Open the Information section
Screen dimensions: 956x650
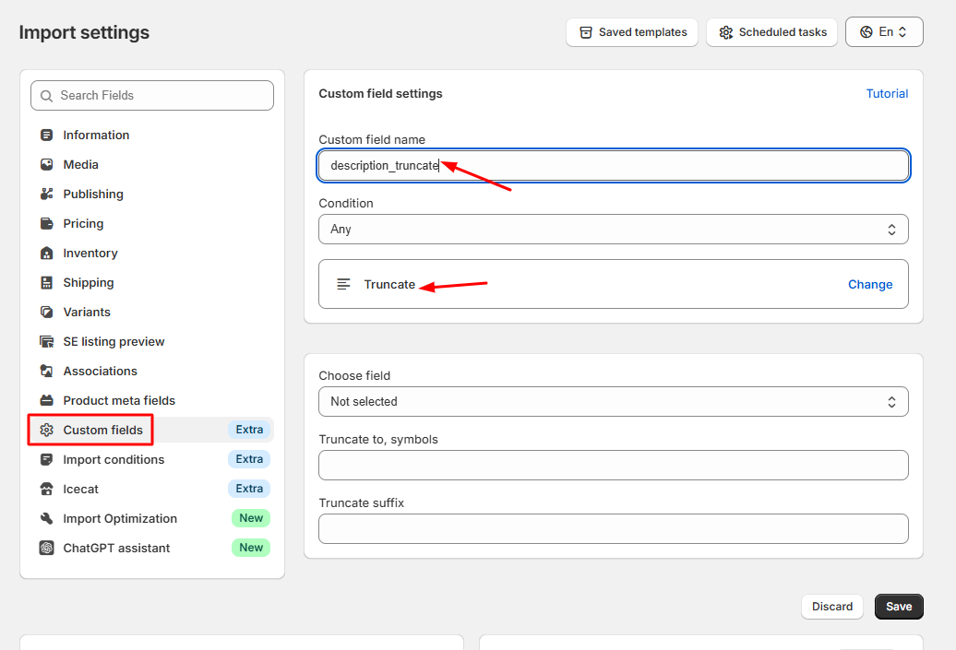[x=96, y=136]
